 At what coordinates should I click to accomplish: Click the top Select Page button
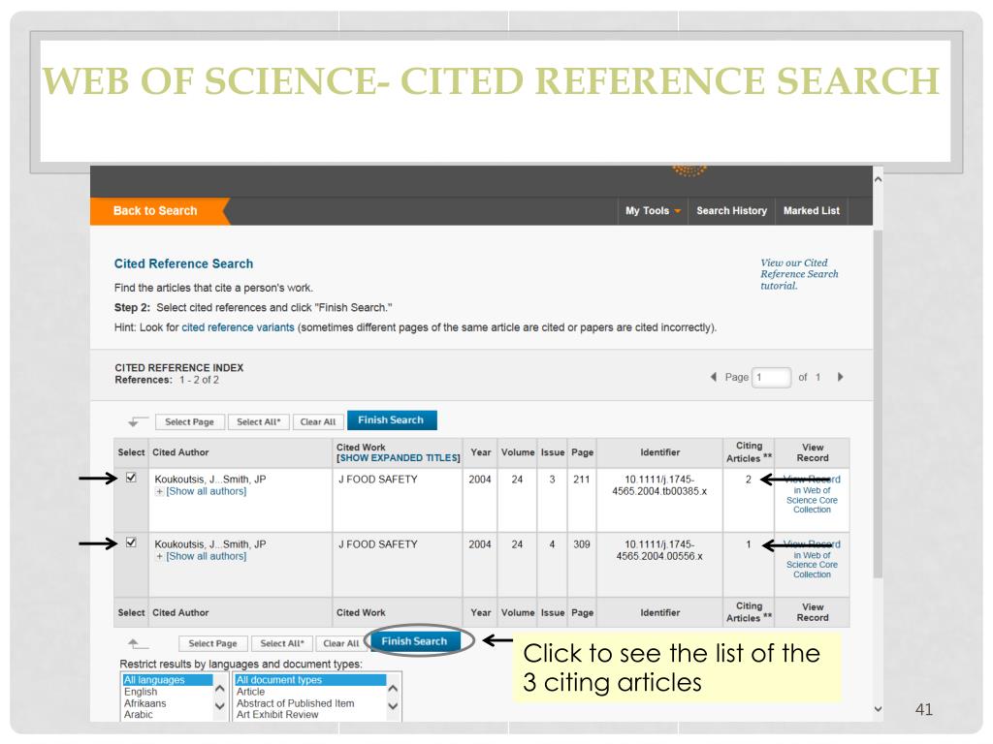(x=189, y=422)
